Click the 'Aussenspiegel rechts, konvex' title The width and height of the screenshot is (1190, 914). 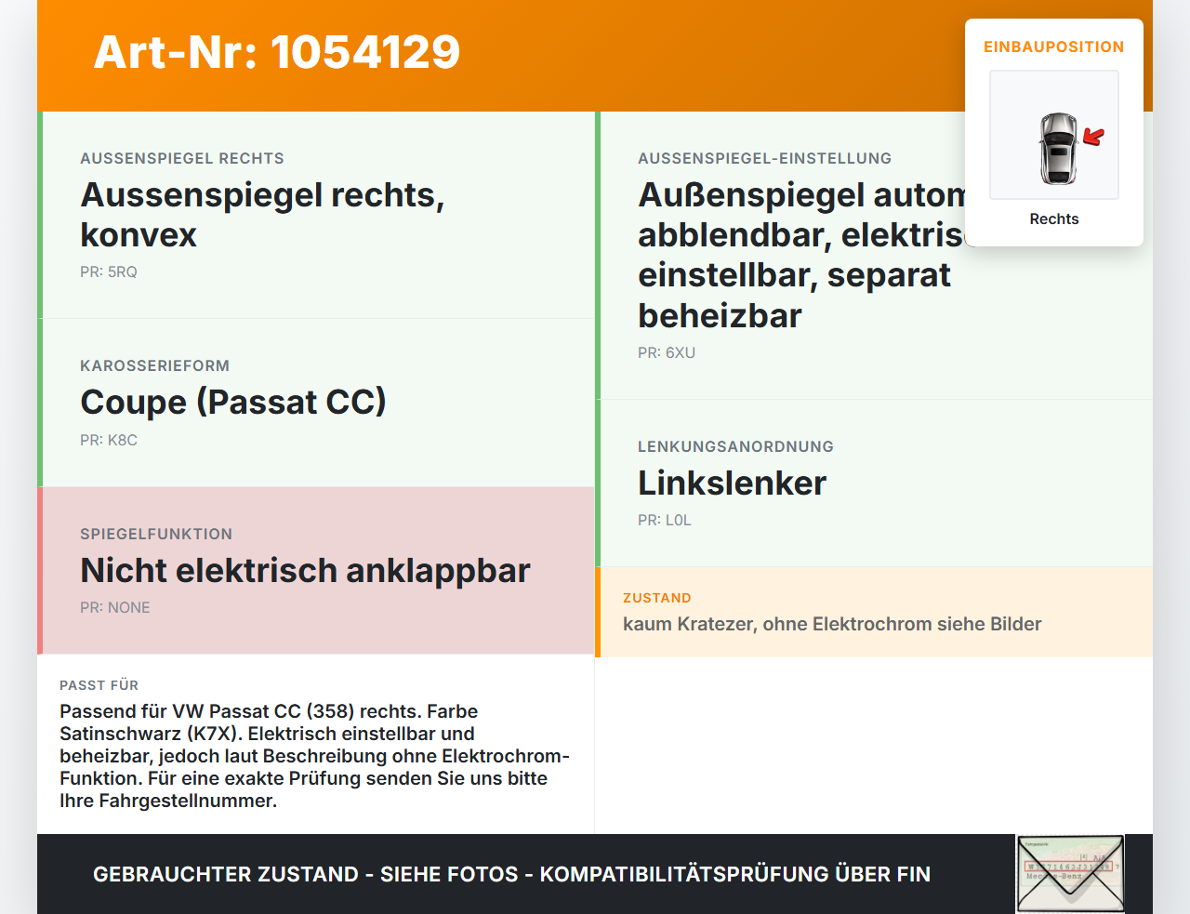coord(262,215)
